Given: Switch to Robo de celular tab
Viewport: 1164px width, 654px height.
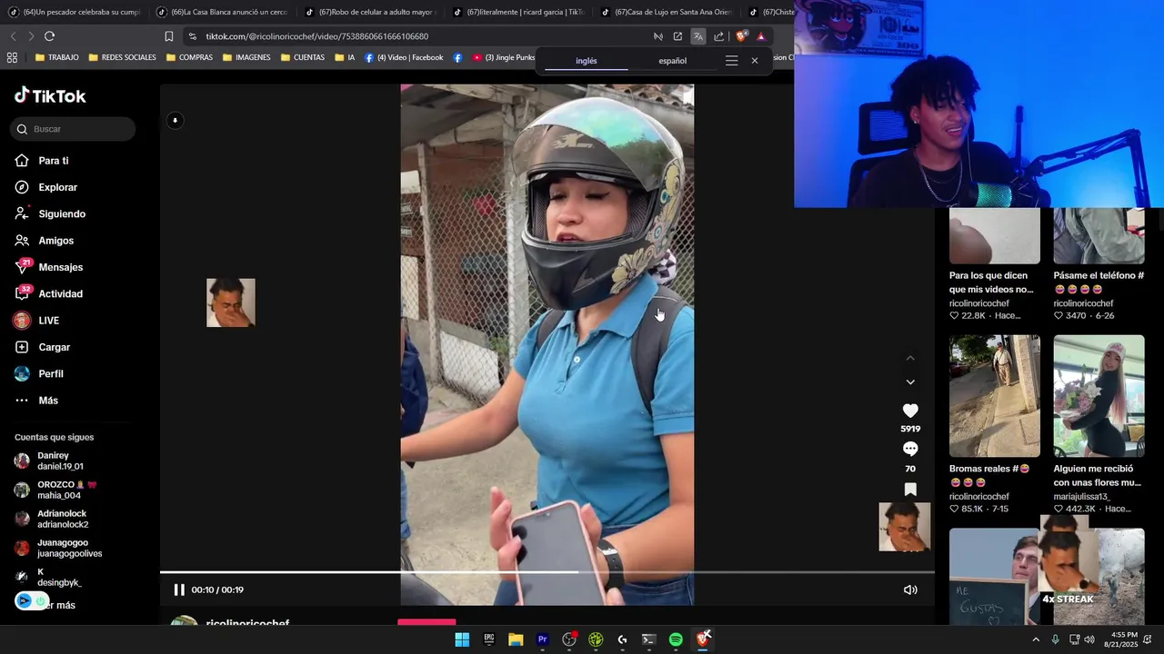Looking at the screenshot, I should [371, 12].
